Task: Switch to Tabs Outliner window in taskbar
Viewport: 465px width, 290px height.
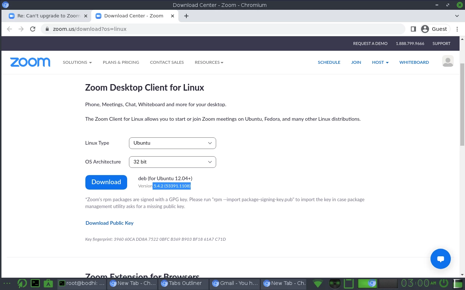Action: [184, 283]
